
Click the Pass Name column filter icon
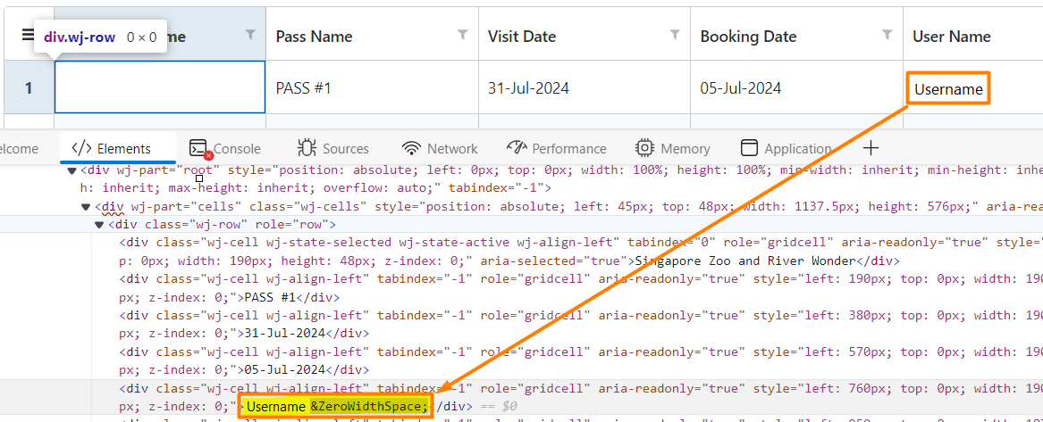pyautogui.click(x=462, y=35)
